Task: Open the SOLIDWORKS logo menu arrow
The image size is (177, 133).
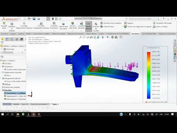Action: click(x=19, y=19)
